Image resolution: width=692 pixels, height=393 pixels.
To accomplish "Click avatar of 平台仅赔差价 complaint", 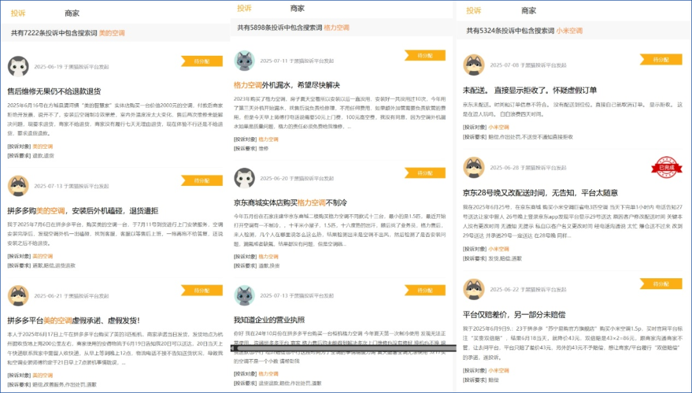I will point(474,290).
